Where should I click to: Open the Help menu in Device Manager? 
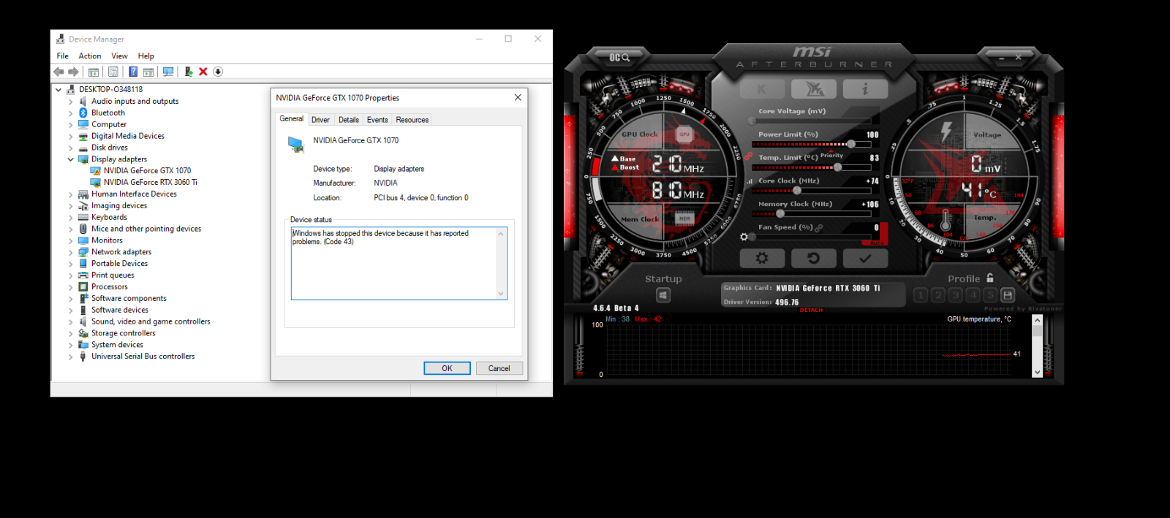(146, 56)
